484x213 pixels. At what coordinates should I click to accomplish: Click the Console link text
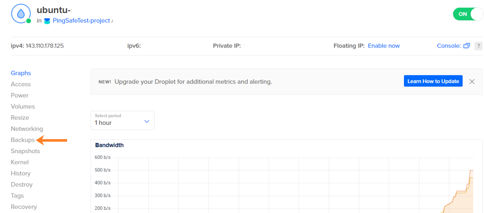[x=449, y=46]
